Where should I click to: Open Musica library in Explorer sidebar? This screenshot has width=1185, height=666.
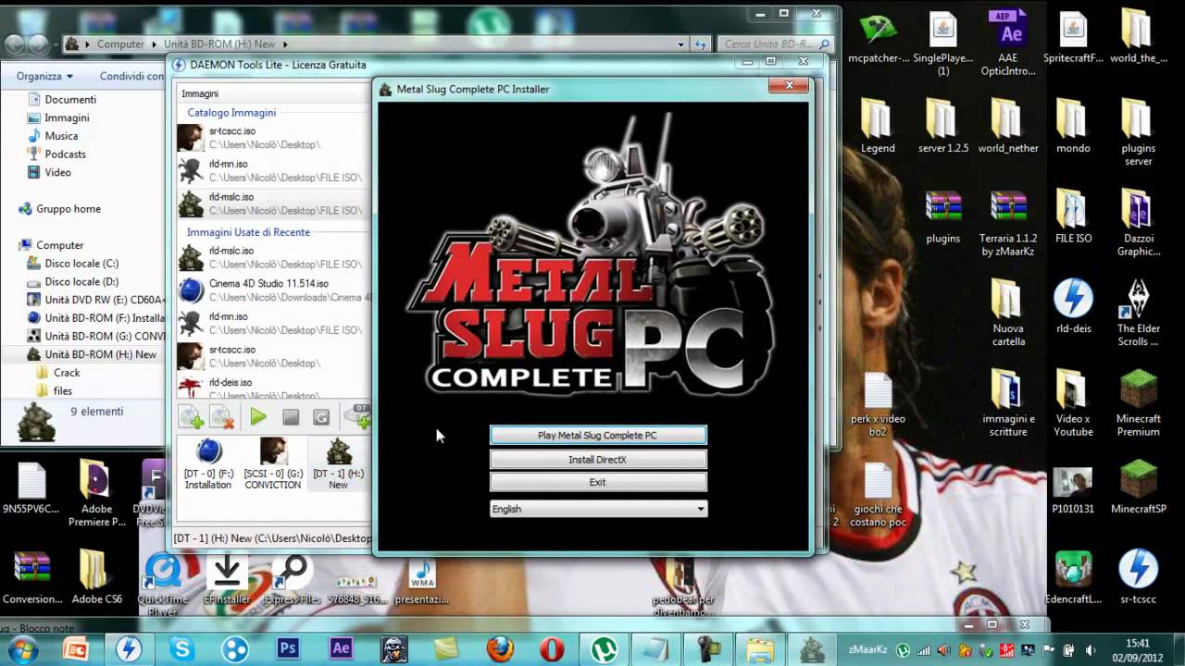tap(61, 136)
